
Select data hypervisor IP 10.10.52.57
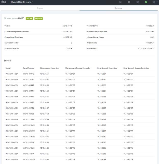[102, 108]
